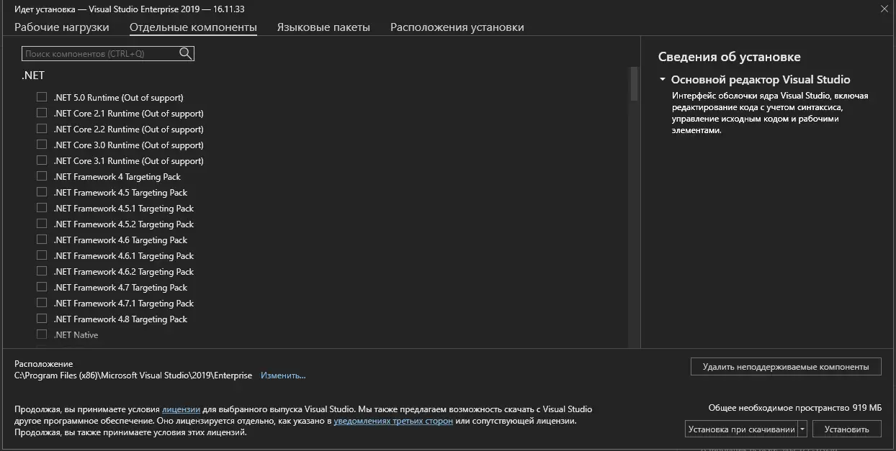Click inside the component search input field

click(x=101, y=53)
